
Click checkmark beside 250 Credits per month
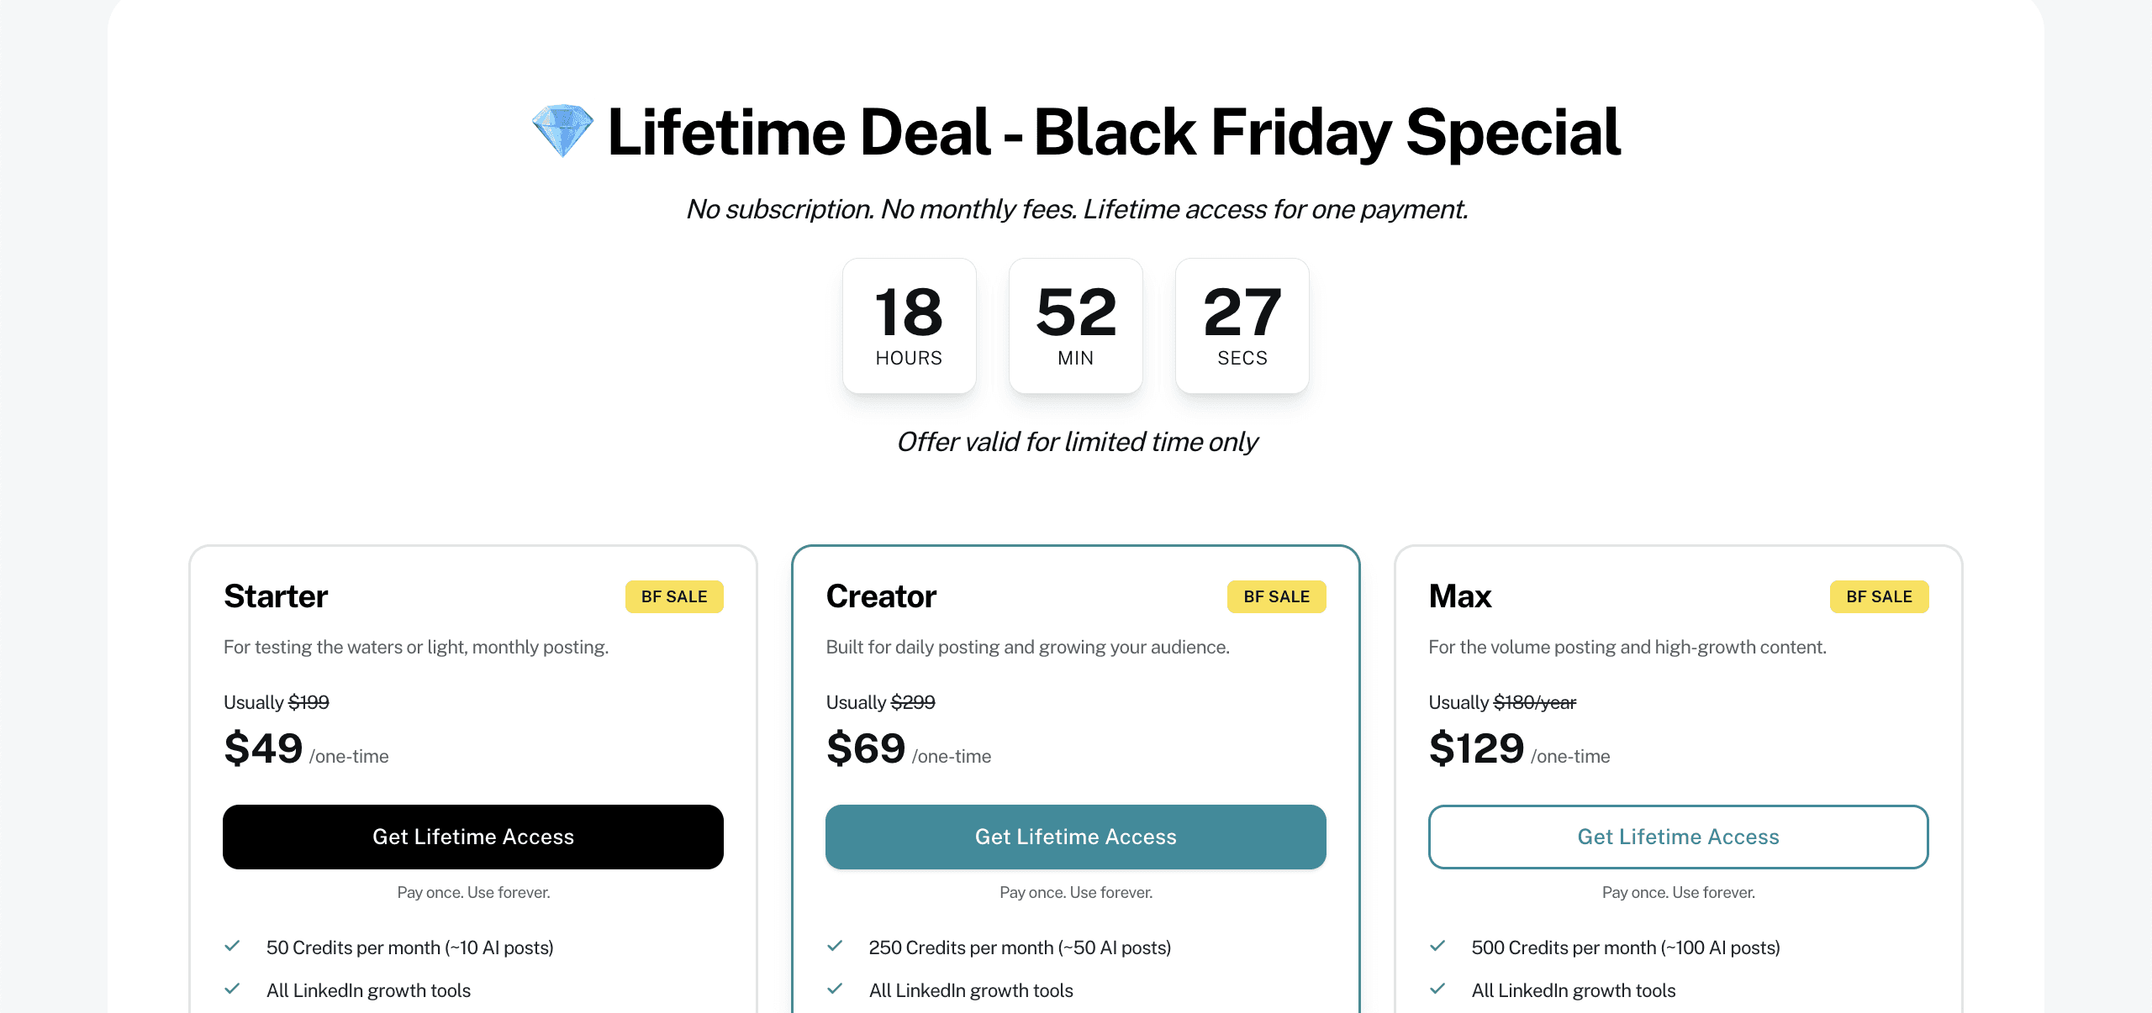(x=835, y=946)
